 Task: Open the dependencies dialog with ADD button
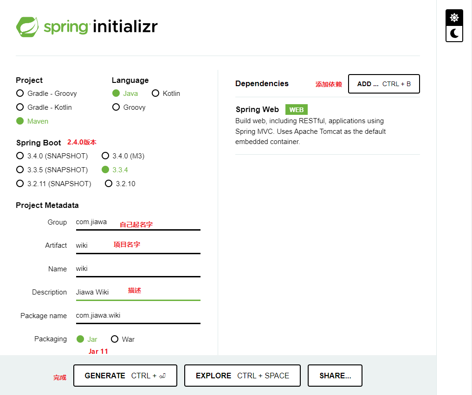[384, 84]
